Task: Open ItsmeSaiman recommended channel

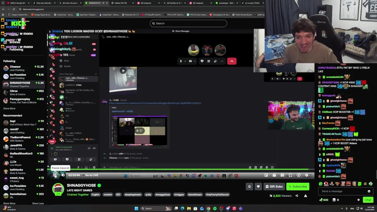Action: click(x=24, y=196)
